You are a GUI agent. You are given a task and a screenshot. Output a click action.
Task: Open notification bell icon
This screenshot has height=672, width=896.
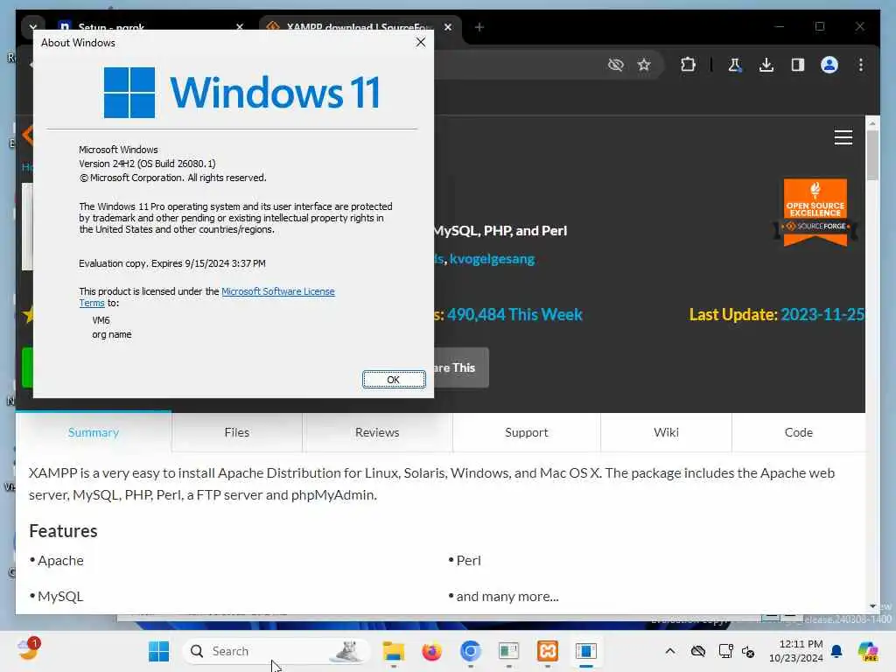[836, 651]
